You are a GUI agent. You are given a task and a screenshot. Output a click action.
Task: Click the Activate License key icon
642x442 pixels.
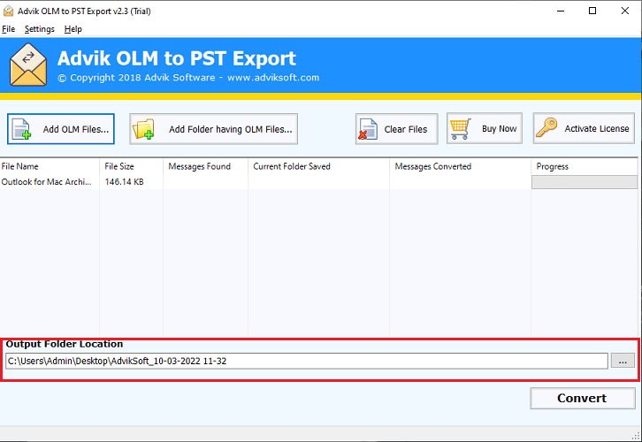click(x=546, y=127)
